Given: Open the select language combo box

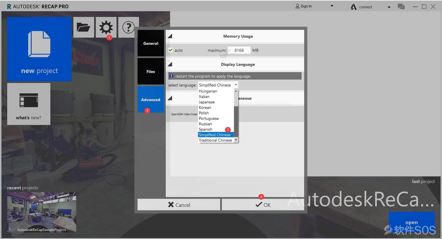Looking at the screenshot, I should click(218, 85).
